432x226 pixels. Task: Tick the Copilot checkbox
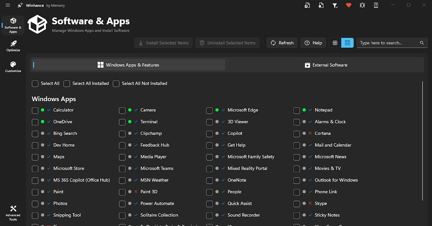pos(210,134)
